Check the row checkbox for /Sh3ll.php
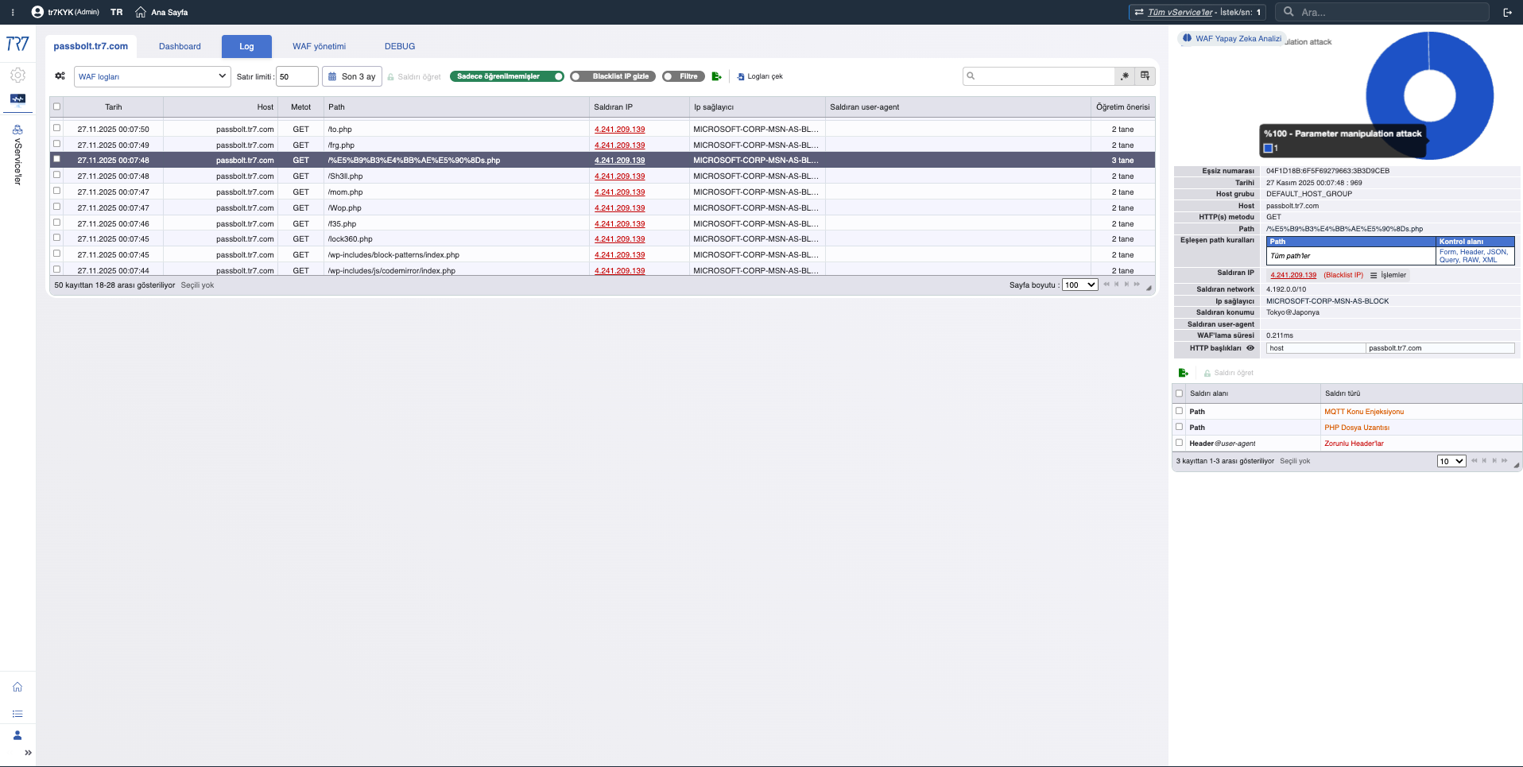The height and width of the screenshot is (767, 1523). pyautogui.click(x=56, y=175)
